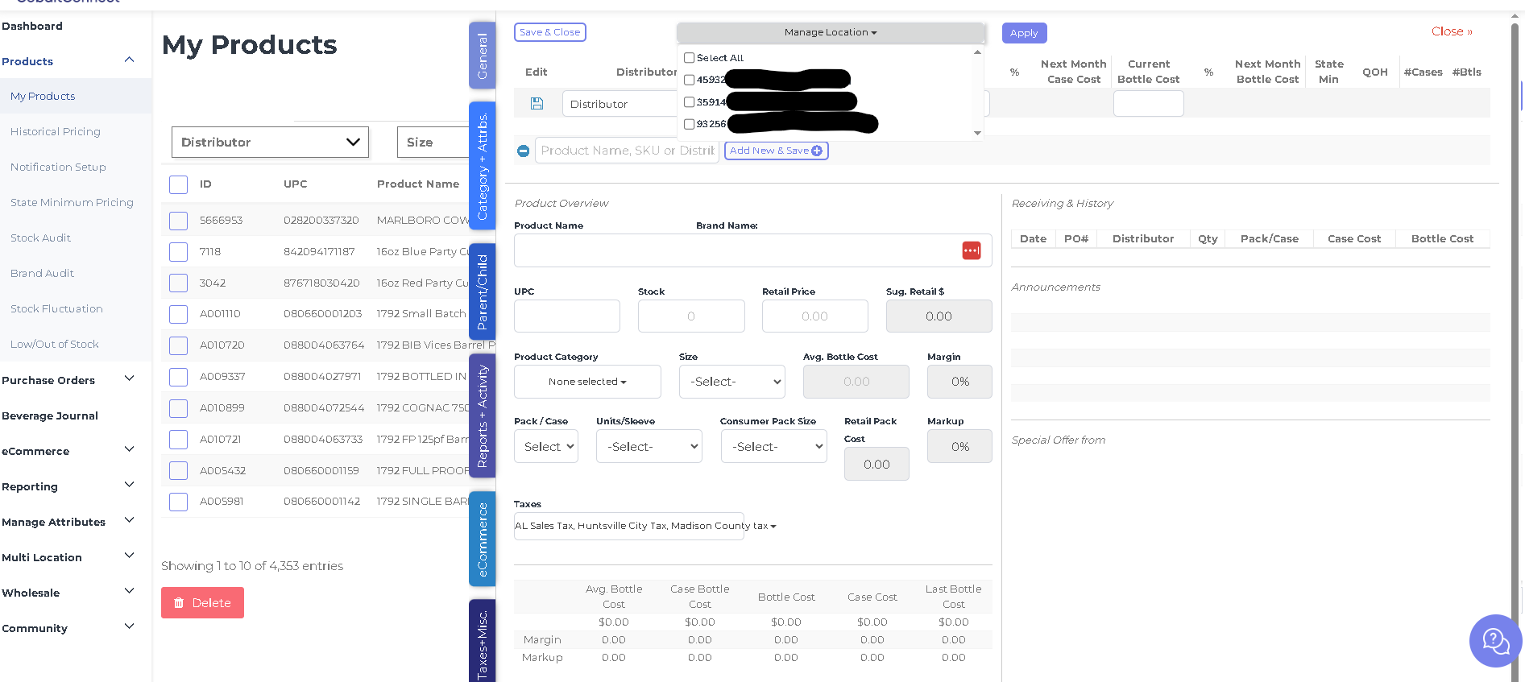1525x682 pixels.
Task: Click the trash Delete button
Action: coord(202,603)
